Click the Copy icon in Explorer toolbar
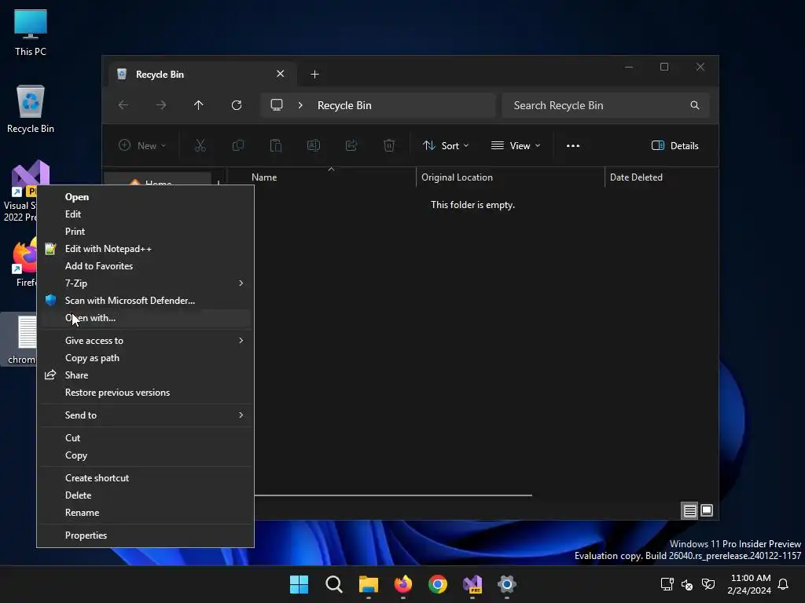Screen dimensions: 805x603 point(238,145)
